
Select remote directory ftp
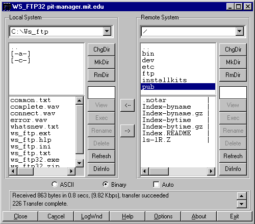[148, 73]
